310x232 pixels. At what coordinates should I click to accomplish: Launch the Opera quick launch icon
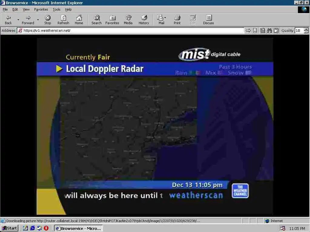pos(46,228)
